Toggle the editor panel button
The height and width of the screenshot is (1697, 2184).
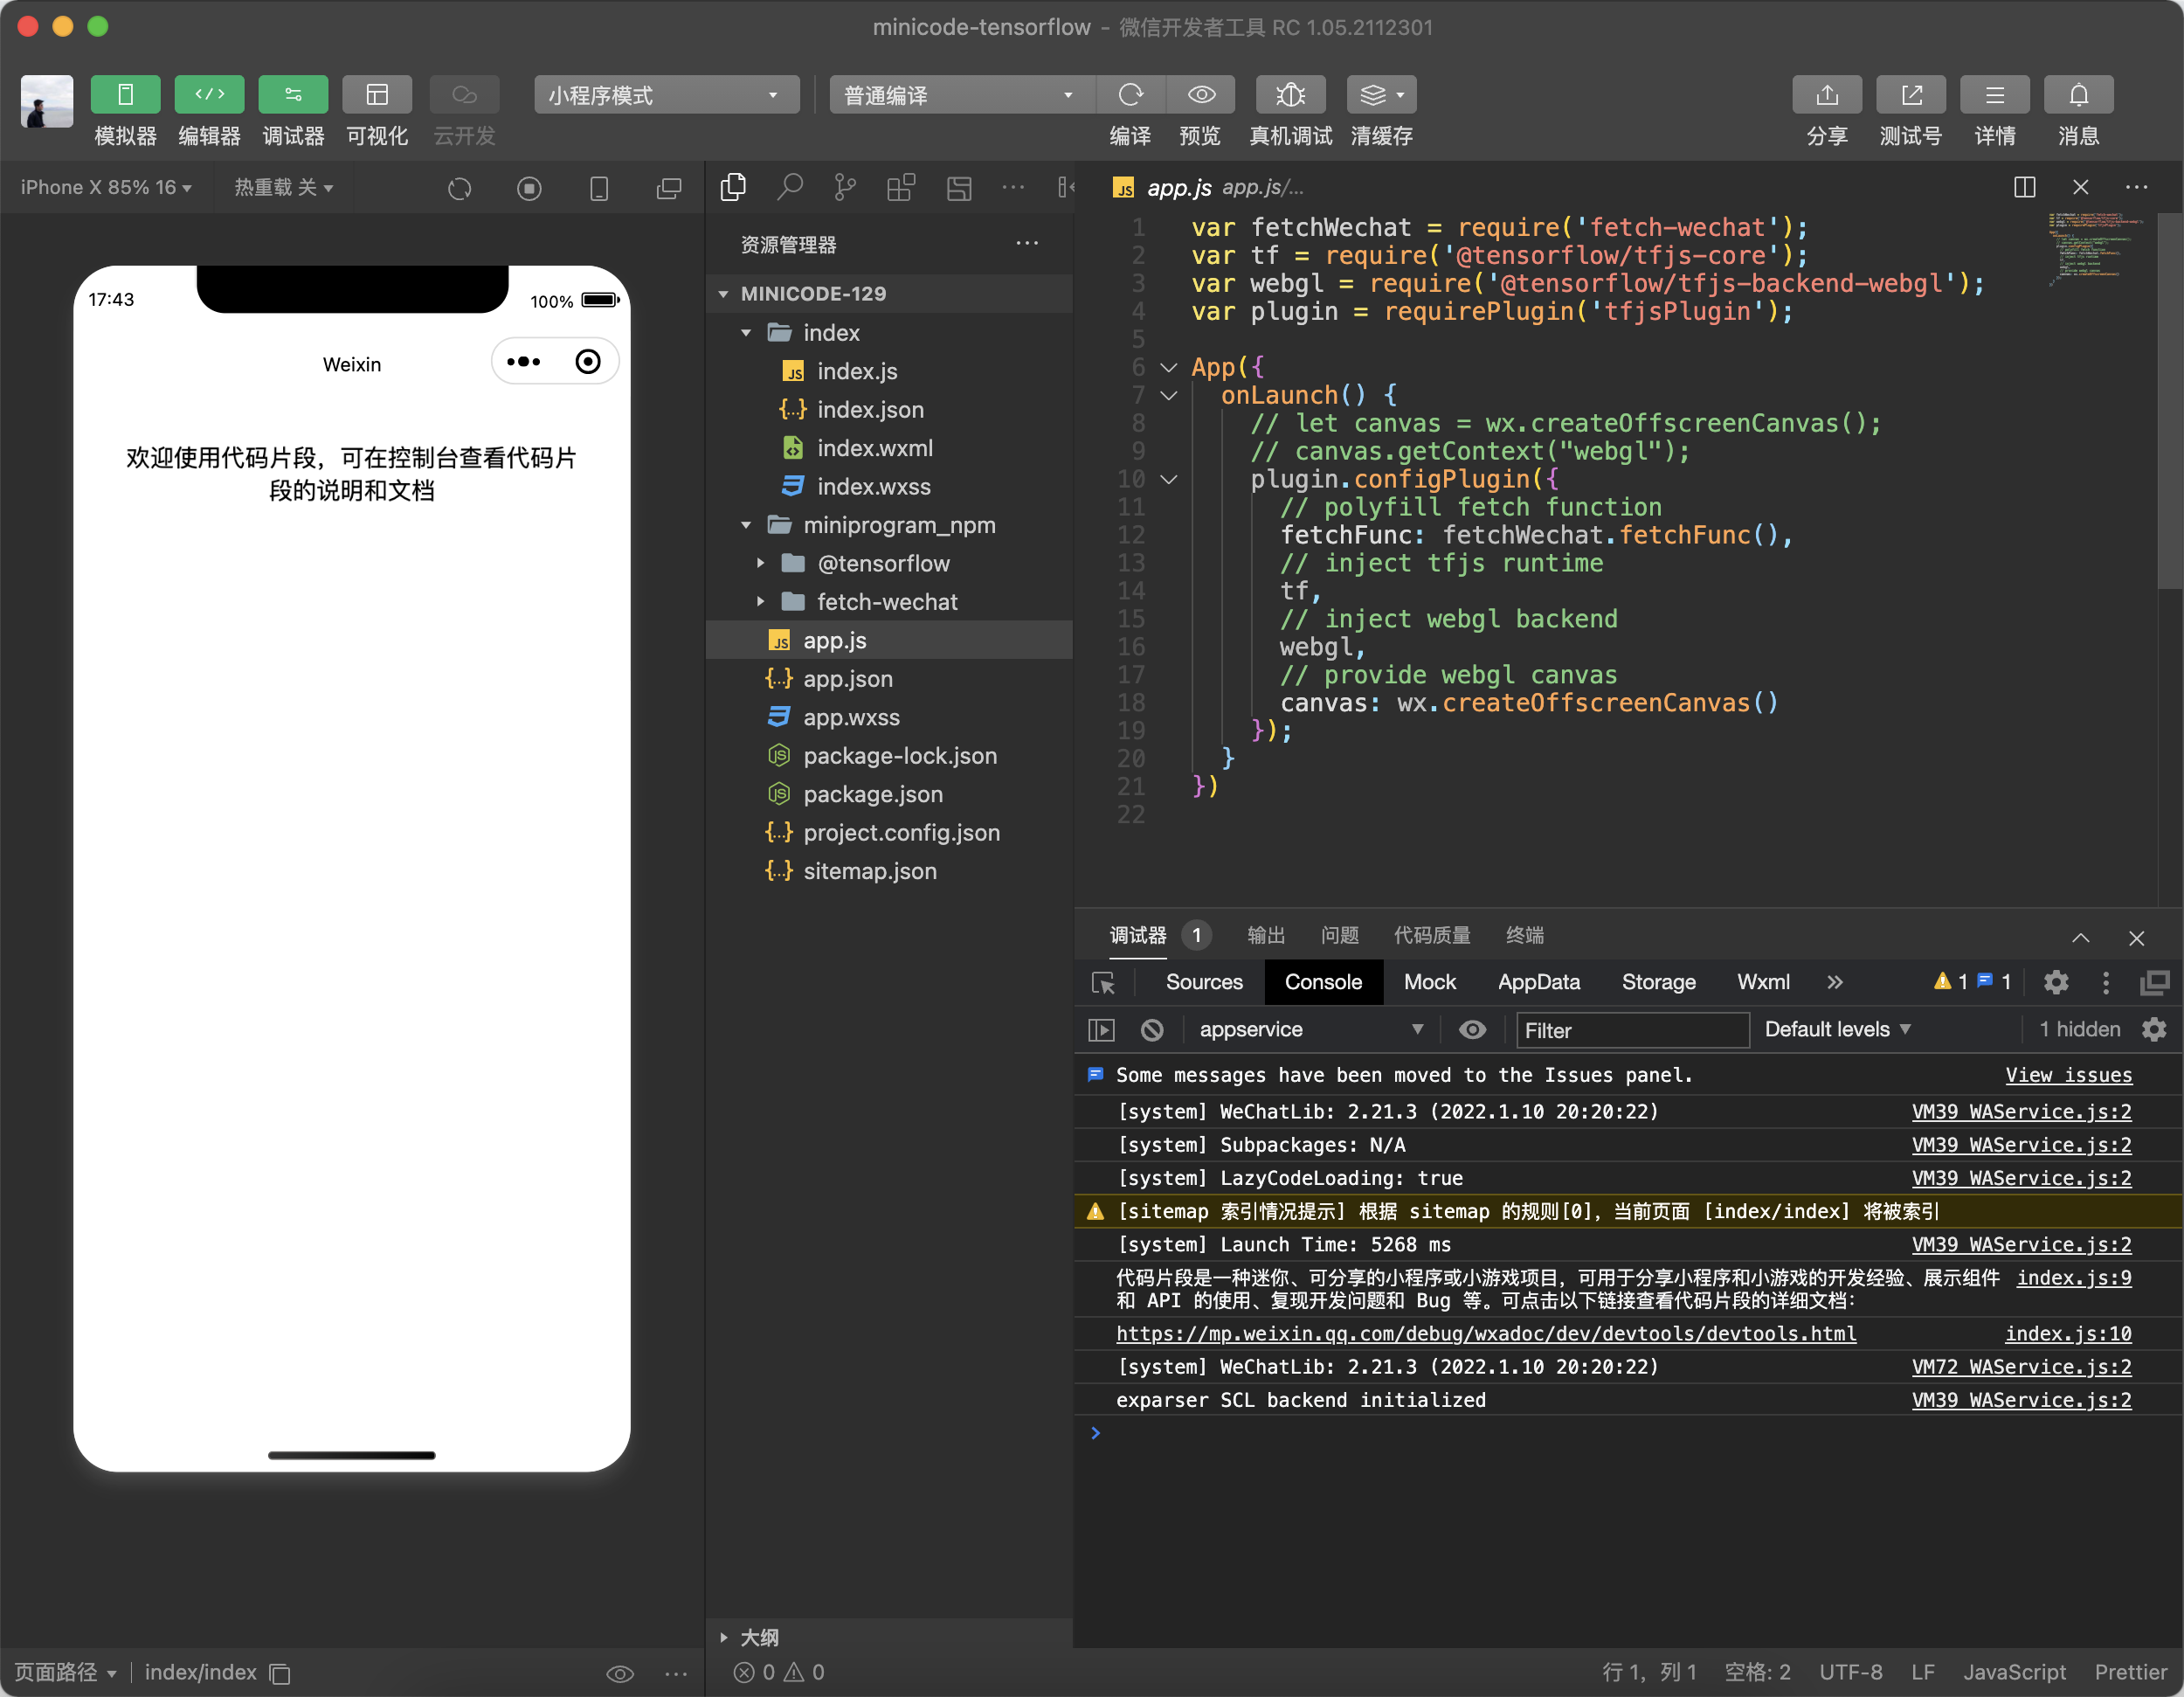tap(209, 95)
